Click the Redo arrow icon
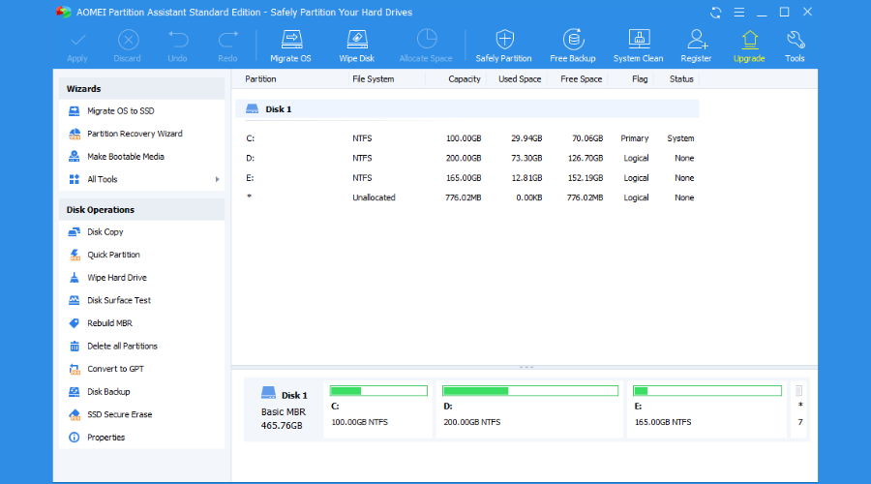Viewport: 871px width, 484px height. 227,40
